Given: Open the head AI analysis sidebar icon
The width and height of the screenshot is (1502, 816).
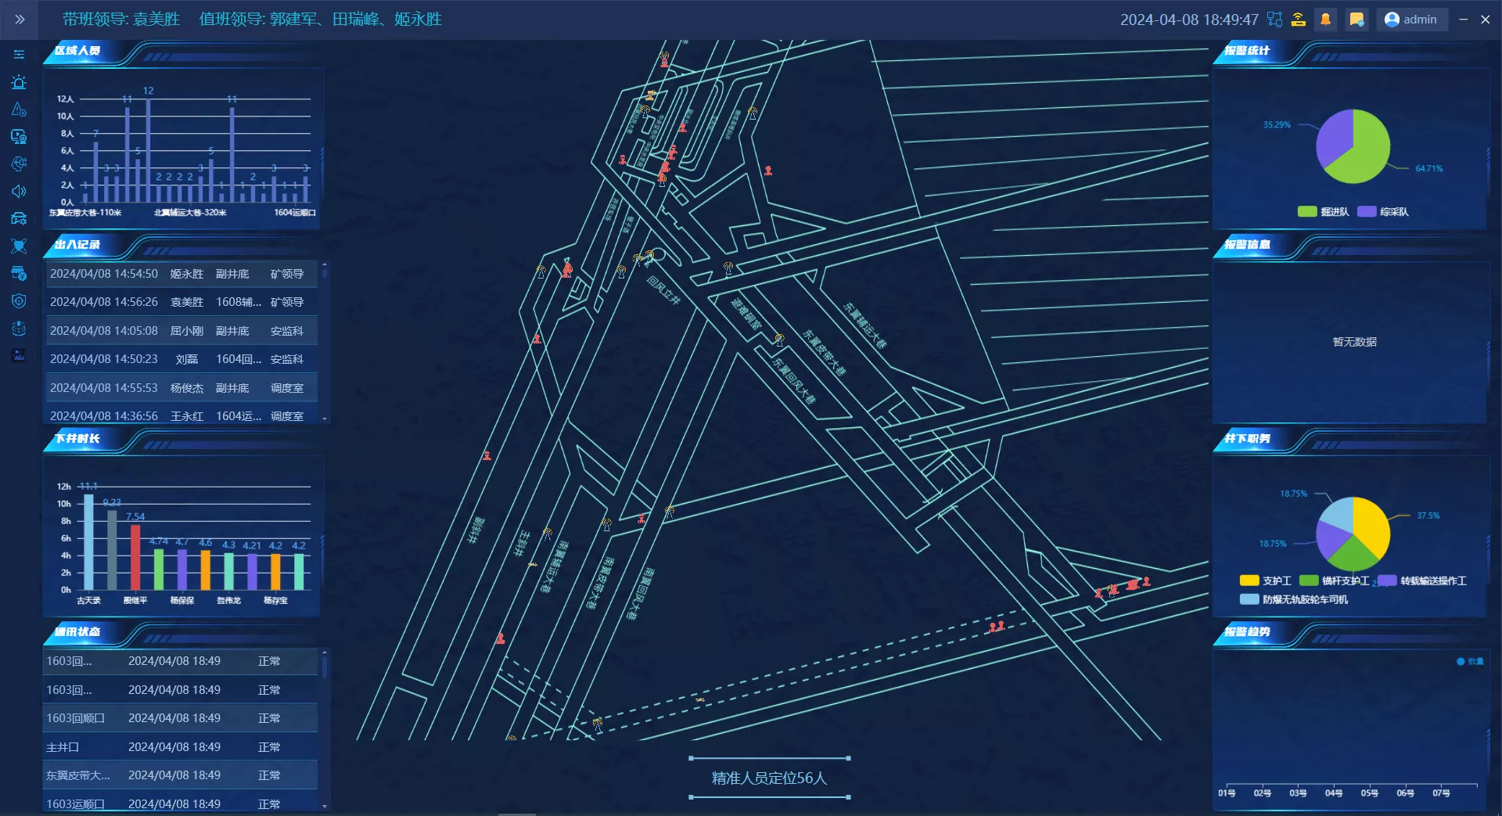Looking at the screenshot, I should [19, 164].
